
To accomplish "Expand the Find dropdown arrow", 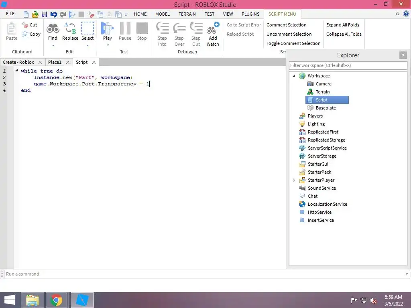I will 53,45.
